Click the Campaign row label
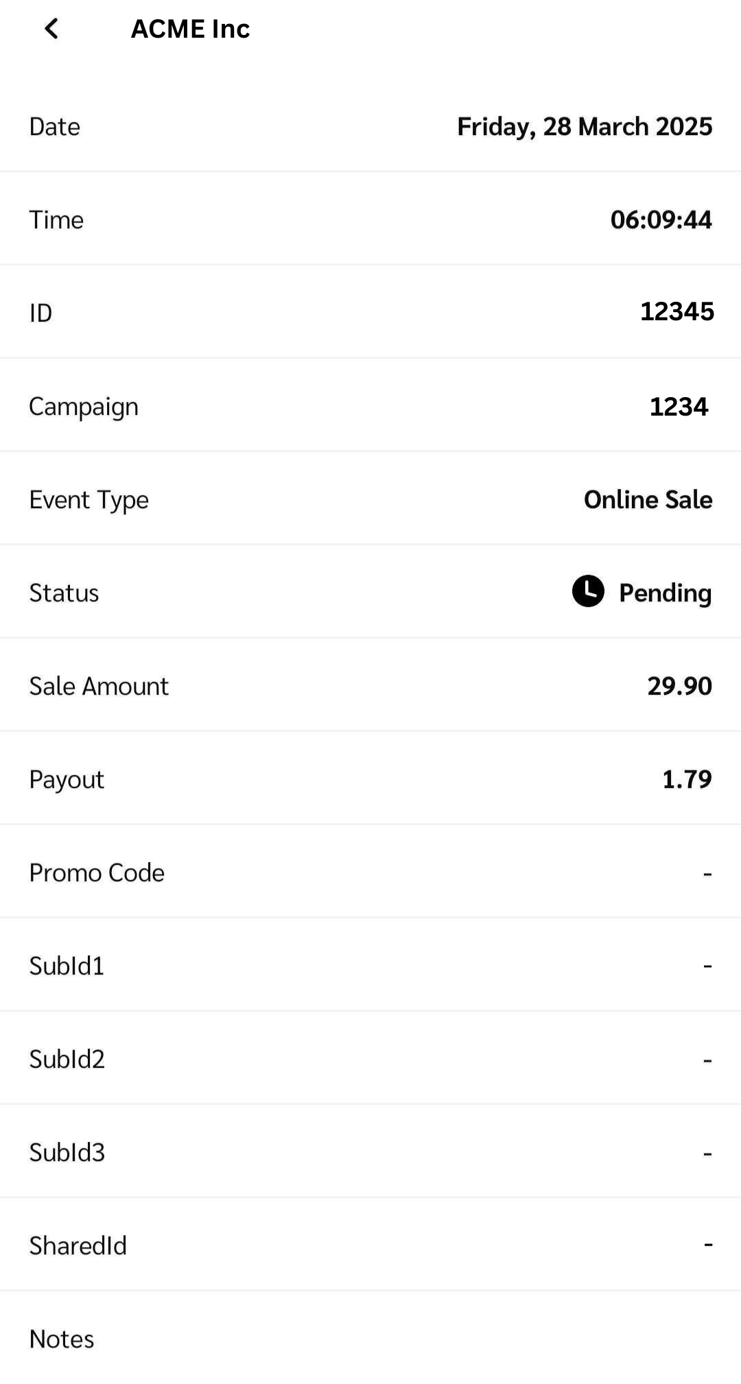Screen dimensions: 741x1384 coord(84,407)
